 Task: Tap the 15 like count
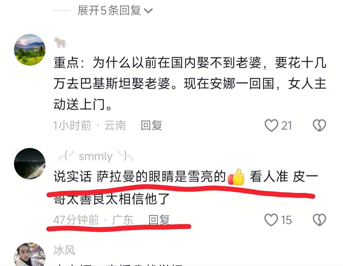(286, 220)
